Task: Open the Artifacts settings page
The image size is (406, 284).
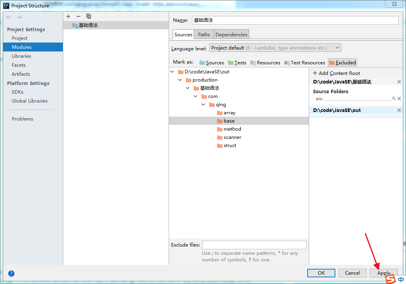Action: [21, 74]
